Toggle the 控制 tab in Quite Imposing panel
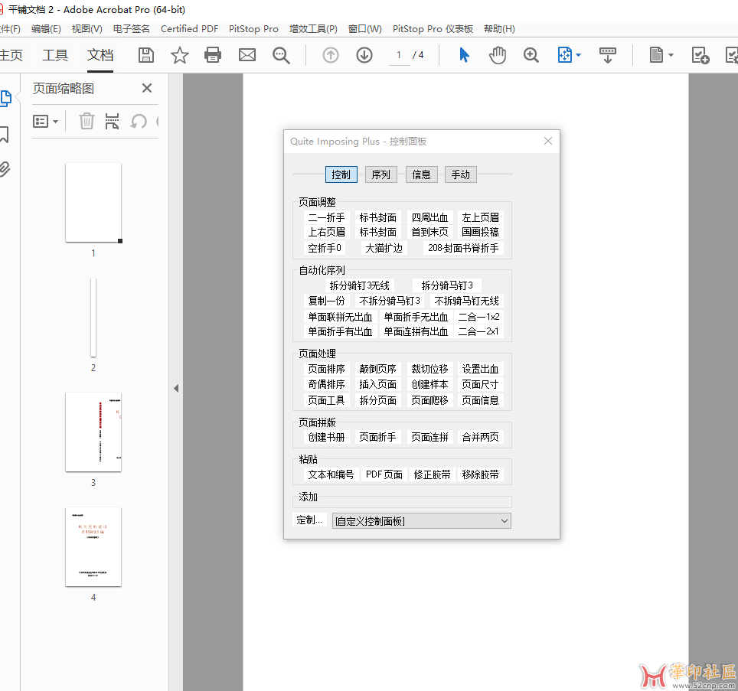 341,174
